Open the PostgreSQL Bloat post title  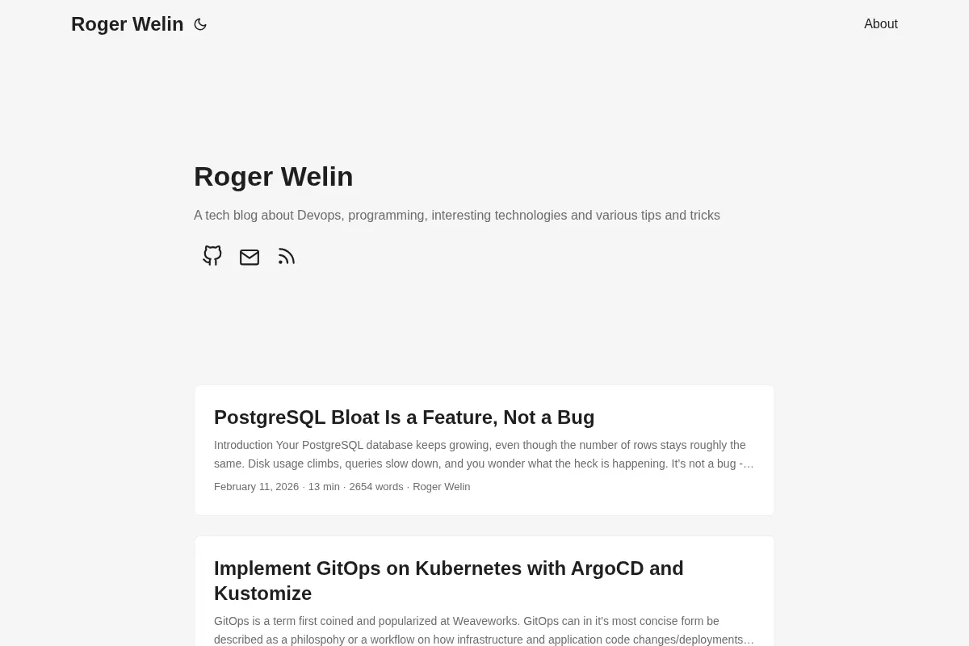coord(404,417)
